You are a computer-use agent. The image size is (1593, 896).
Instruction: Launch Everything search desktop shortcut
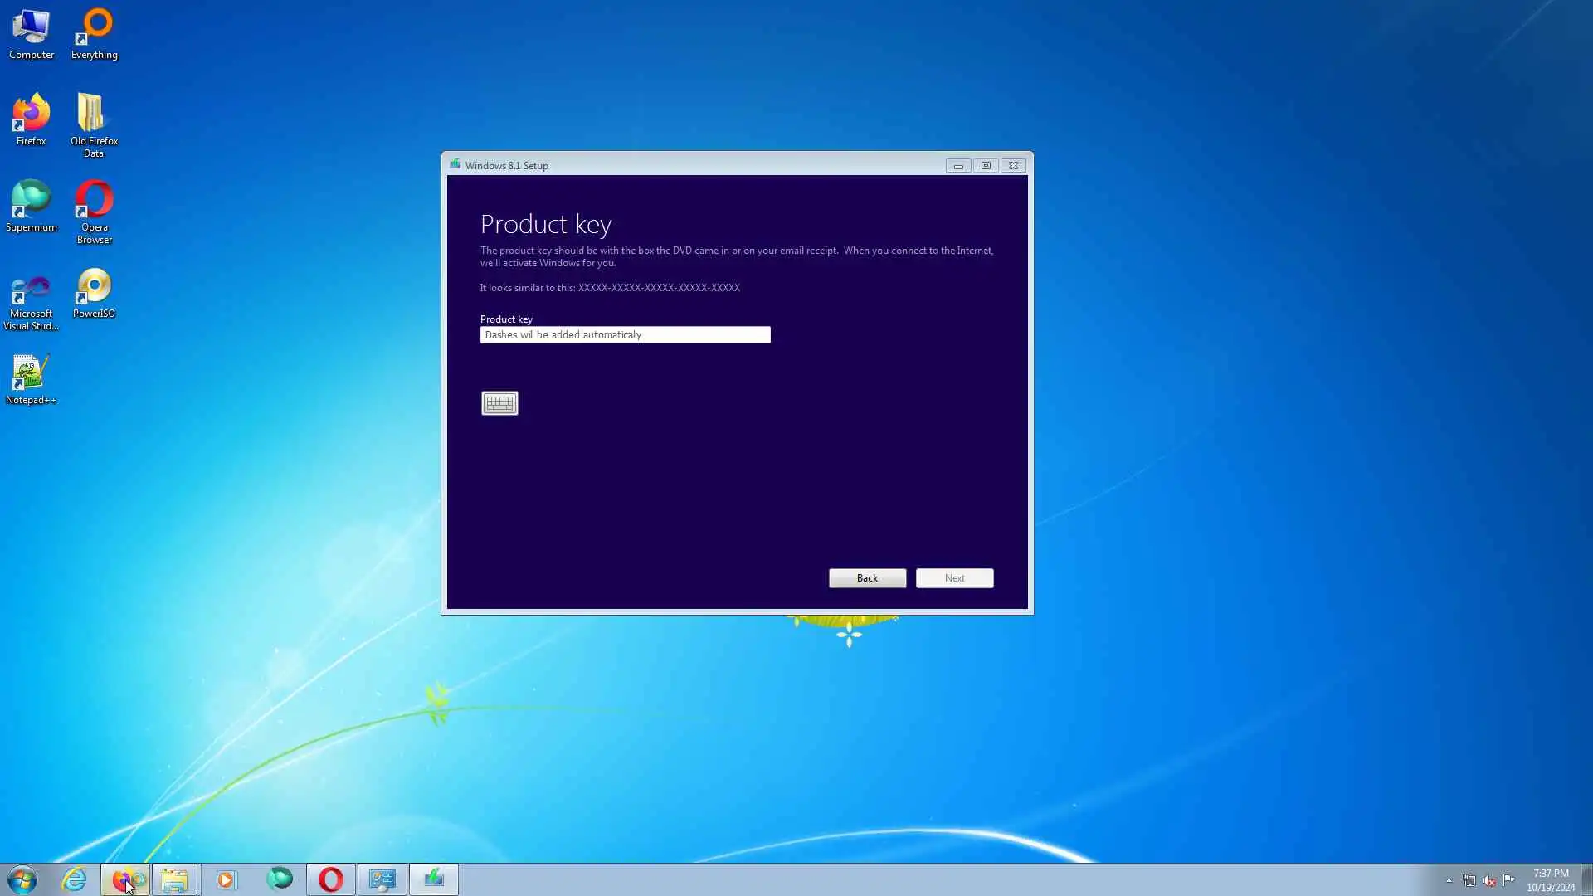click(x=95, y=35)
